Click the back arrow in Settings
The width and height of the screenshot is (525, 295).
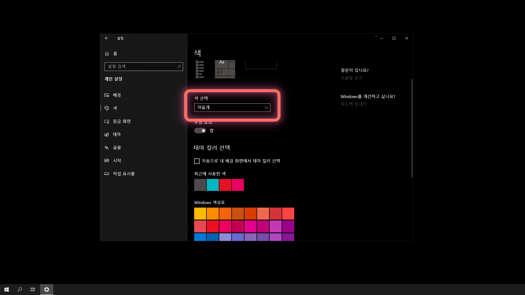click(107, 38)
